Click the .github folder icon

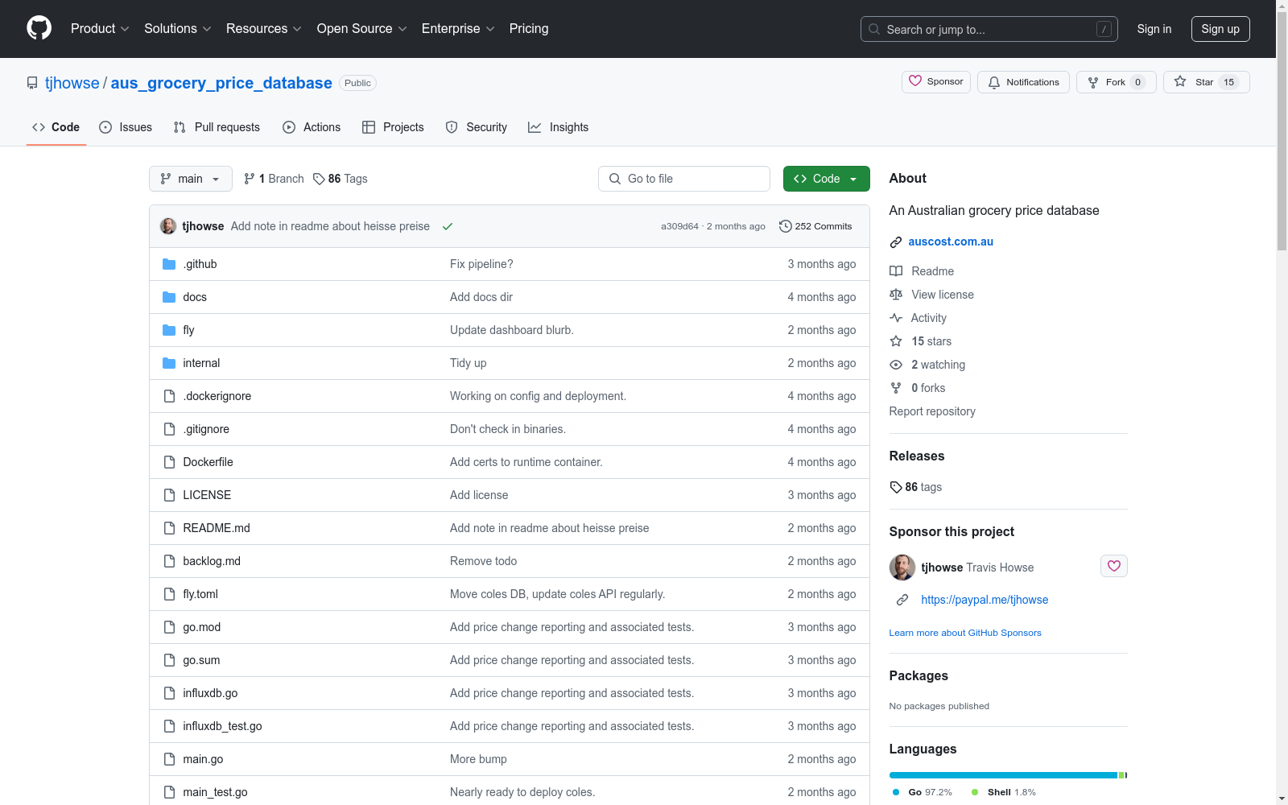(169, 264)
